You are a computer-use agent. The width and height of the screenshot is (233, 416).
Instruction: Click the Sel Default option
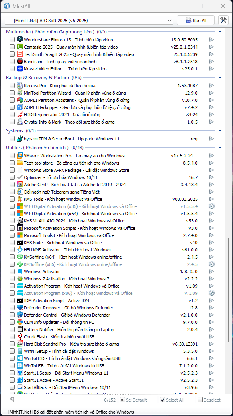coord(133,400)
